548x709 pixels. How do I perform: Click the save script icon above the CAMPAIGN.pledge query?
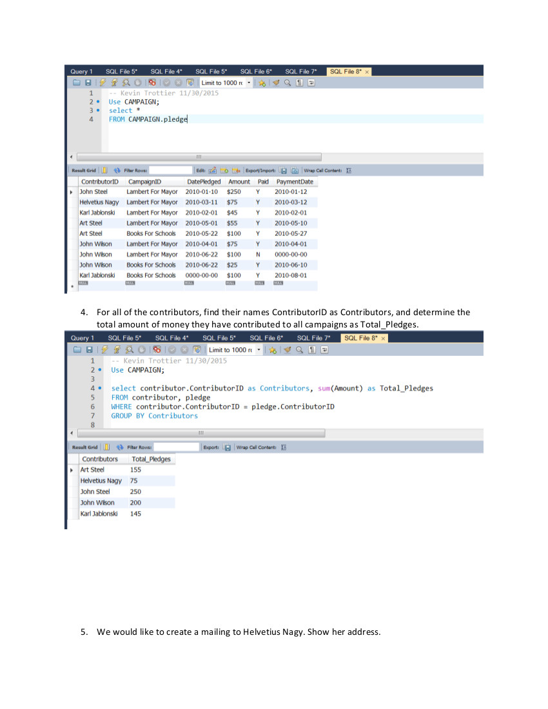(87, 83)
